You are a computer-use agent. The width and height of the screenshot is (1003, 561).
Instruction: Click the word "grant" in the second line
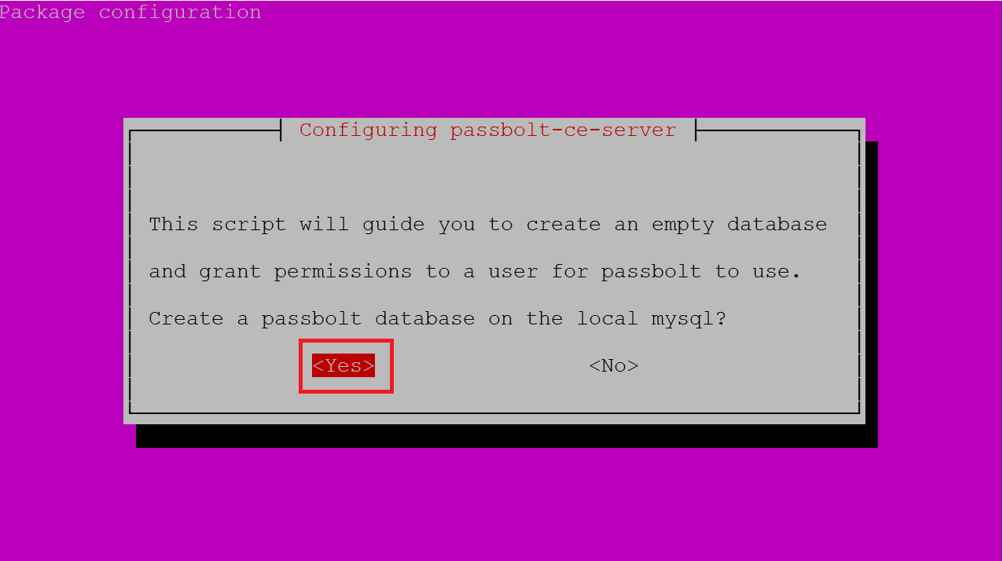[230, 273]
